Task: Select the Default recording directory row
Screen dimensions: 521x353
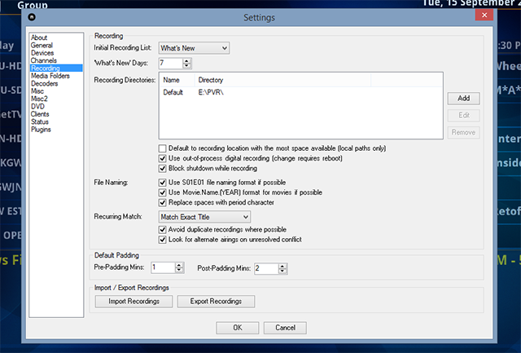Action: 173,92
